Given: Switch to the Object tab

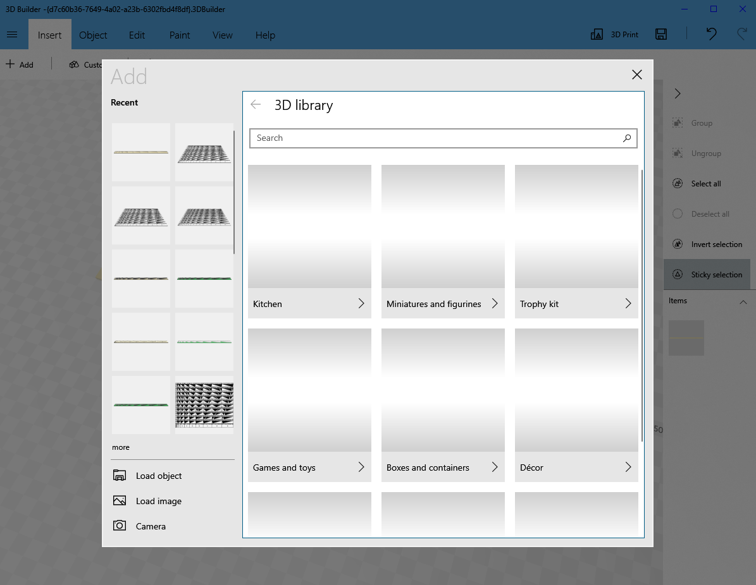Looking at the screenshot, I should (93, 35).
